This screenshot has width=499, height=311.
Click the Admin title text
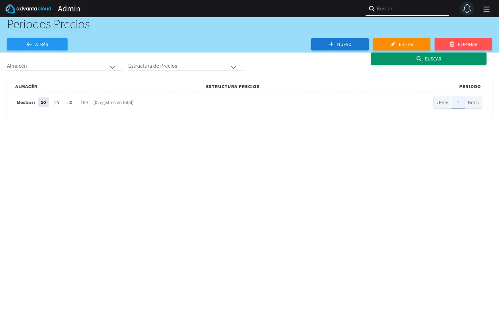pos(69,9)
